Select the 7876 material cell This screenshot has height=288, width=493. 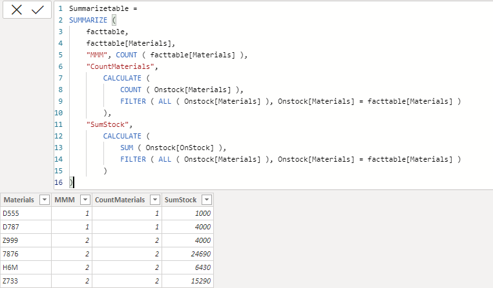click(26, 254)
